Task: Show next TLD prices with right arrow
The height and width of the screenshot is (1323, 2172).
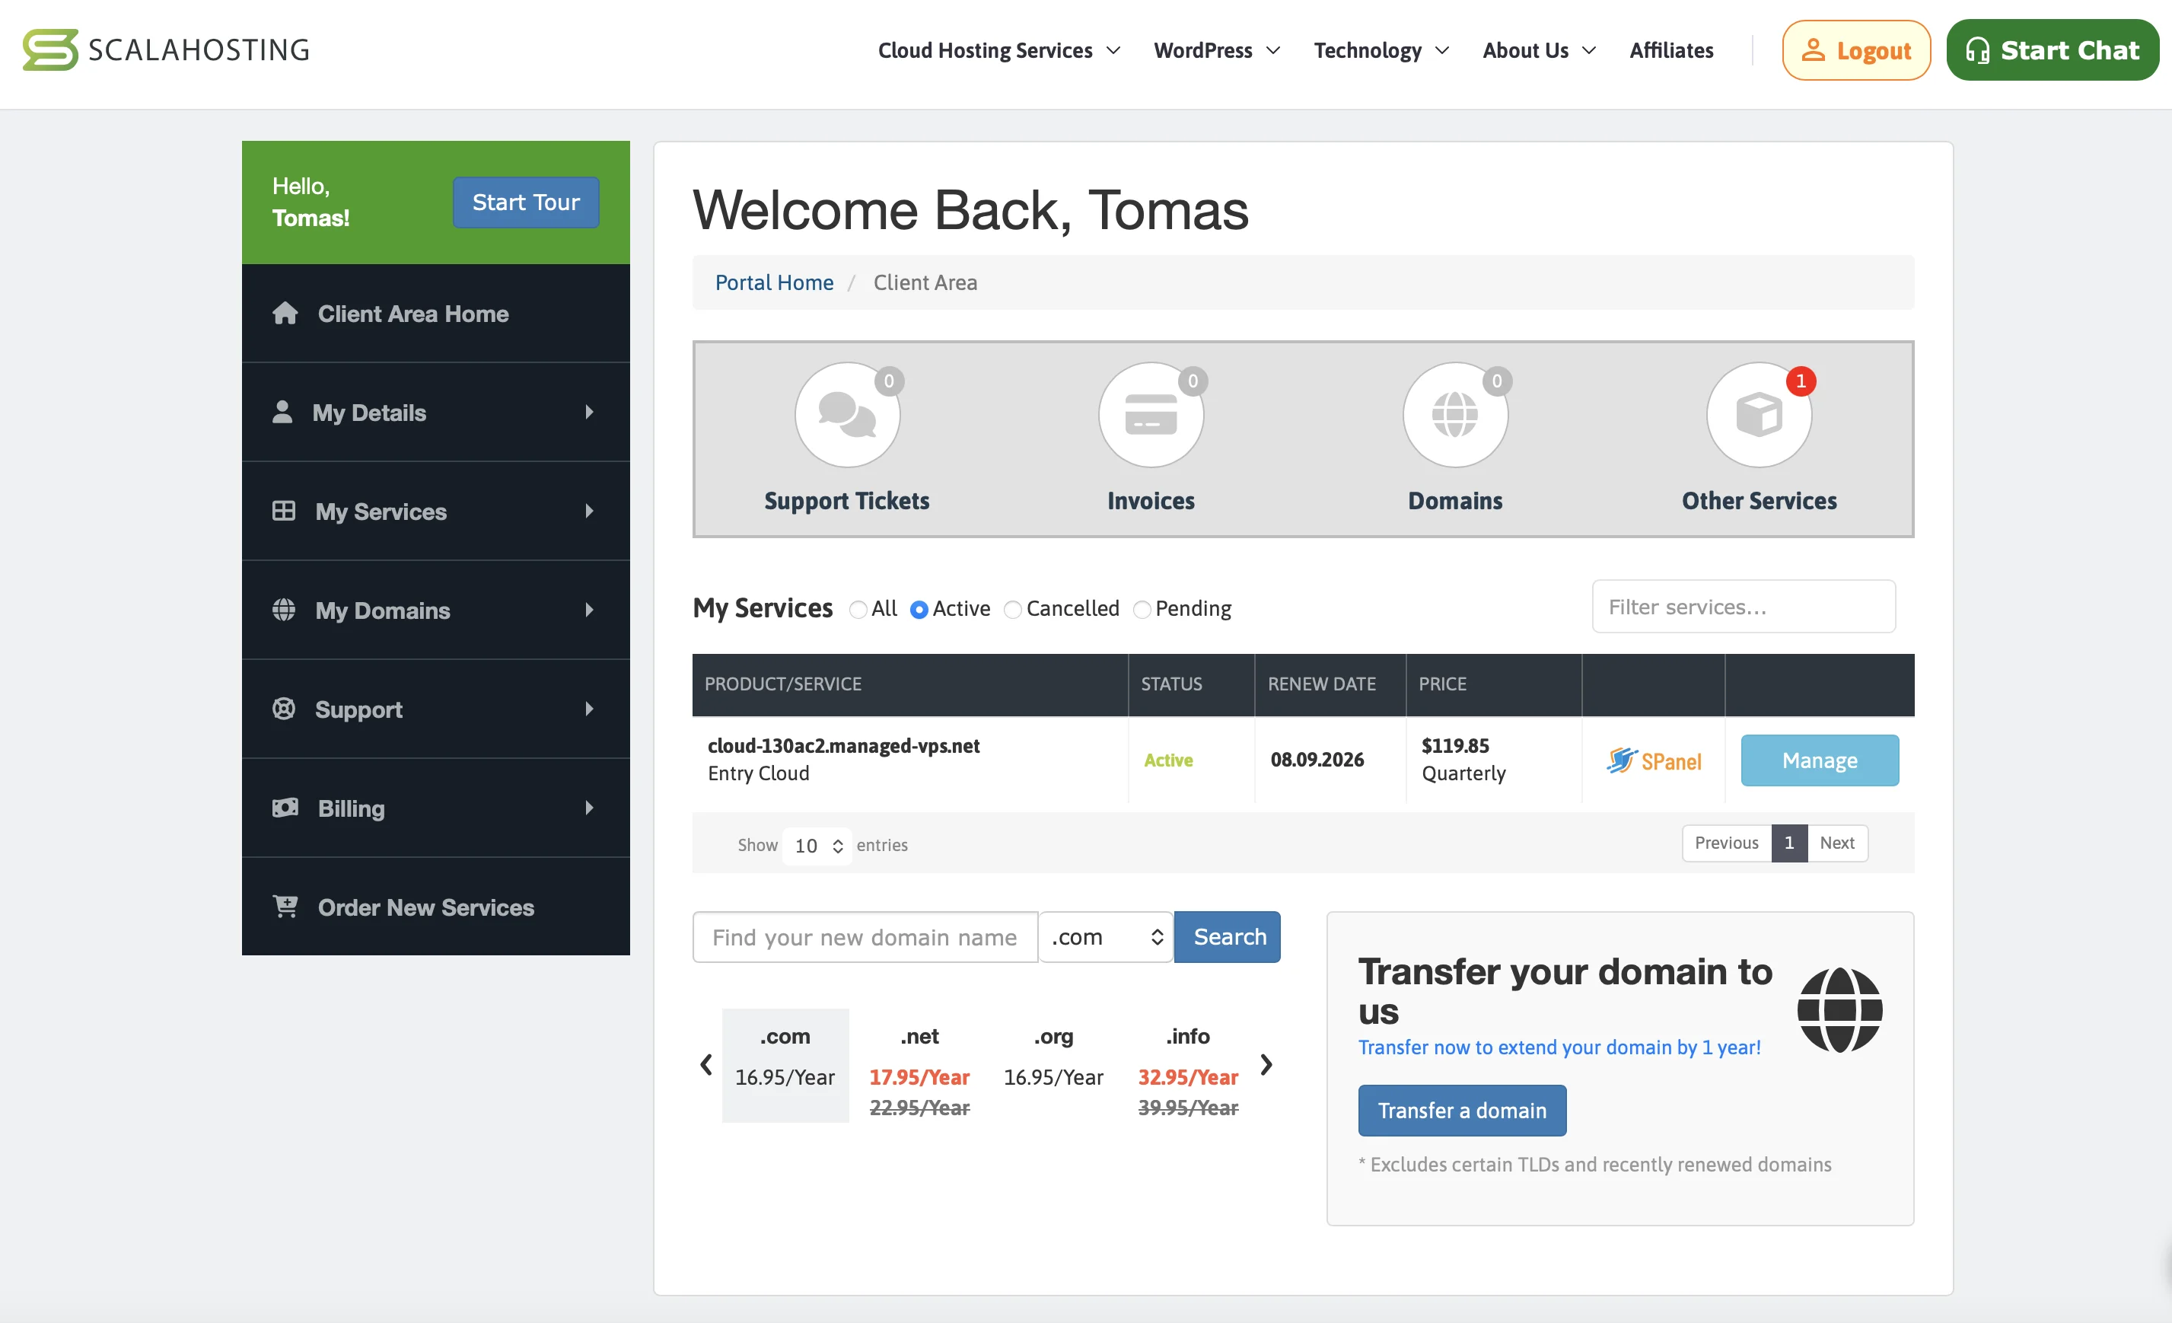Action: tap(1266, 1065)
